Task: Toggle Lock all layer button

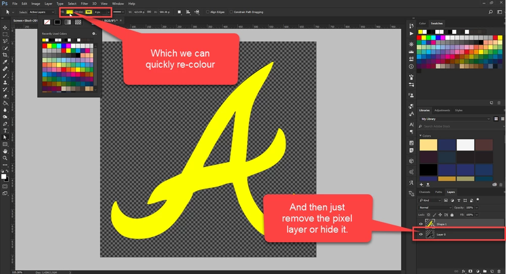Action: (x=452, y=215)
